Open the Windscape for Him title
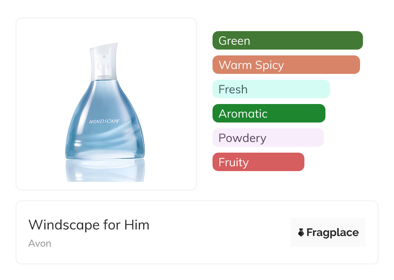This screenshot has height=280, width=394. (x=89, y=225)
